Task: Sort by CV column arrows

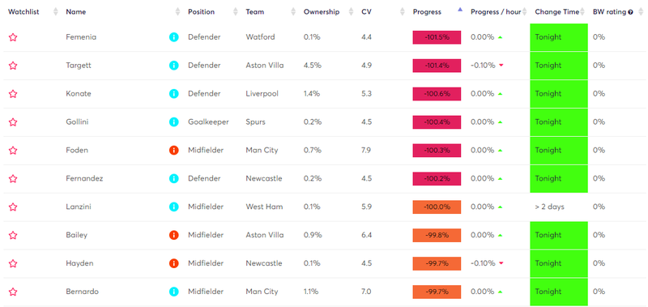Action: pos(403,11)
